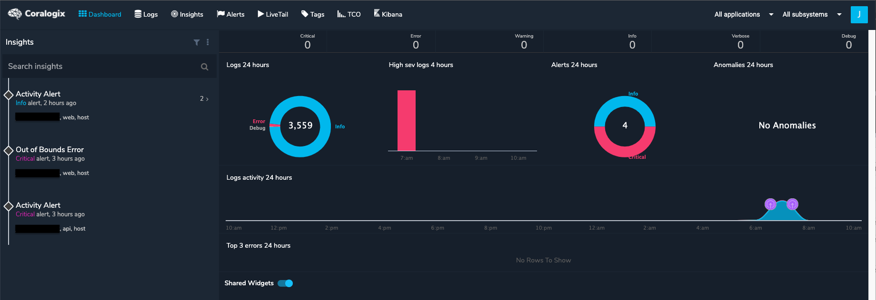Click the Critical label on alerts donut
Image resolution: width=876 pixels, height=300 pixels.
pyautogui.click(x=637, y=157)
